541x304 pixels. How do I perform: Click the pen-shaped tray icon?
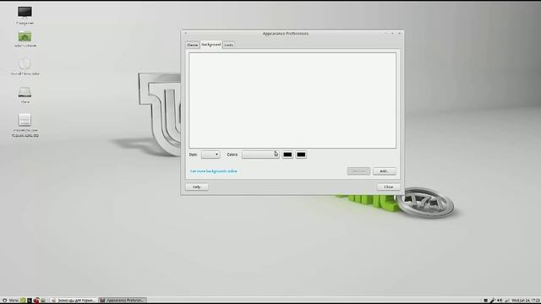coord(492,301)
